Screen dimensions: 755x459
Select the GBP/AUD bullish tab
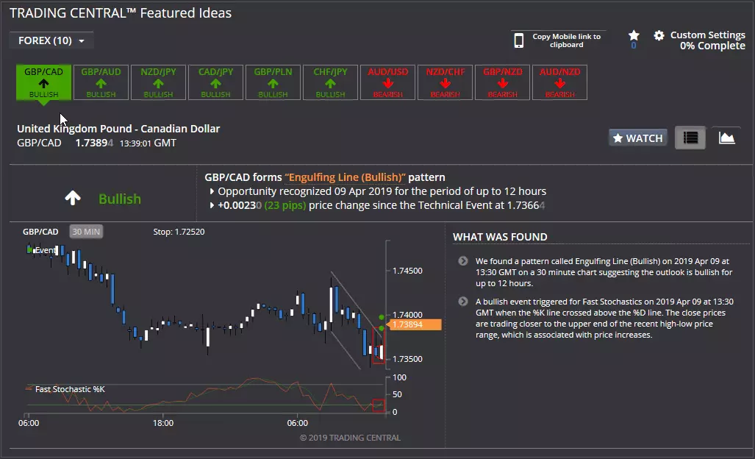point(101,82)
